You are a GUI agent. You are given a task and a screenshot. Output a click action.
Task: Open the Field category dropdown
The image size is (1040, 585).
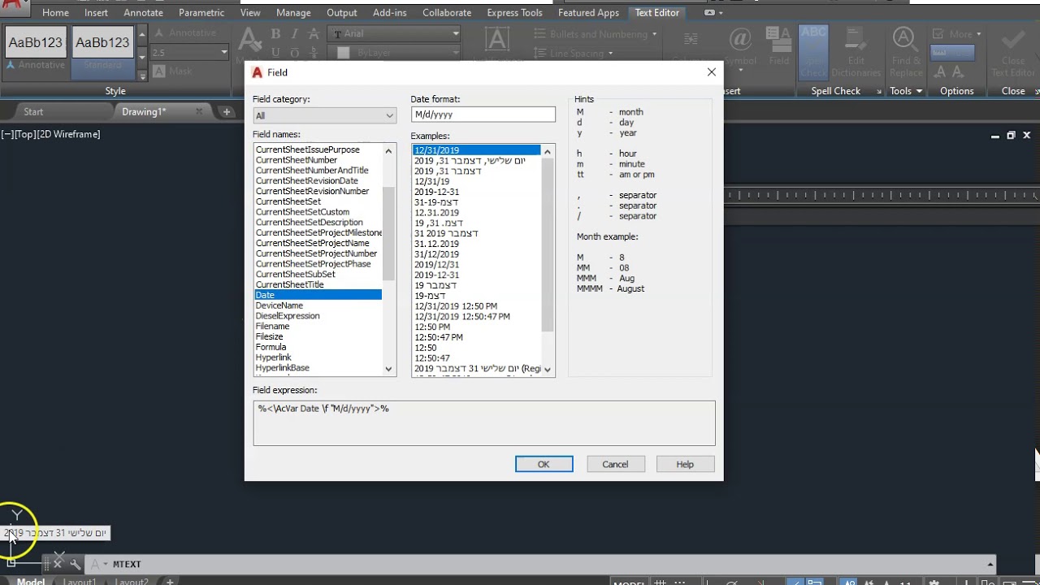324,115
